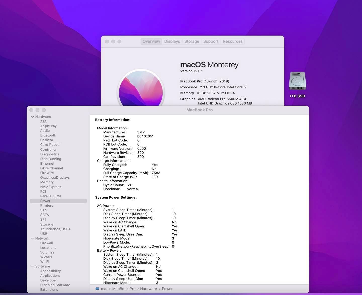Select SAS in the sidebar
The height and width of the screenshot is (295, 362).
44,210
